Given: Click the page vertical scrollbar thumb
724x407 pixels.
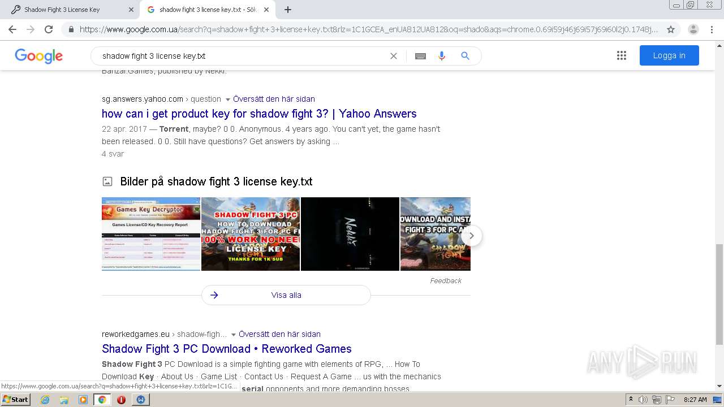Looking at the screenshot, I should coord(719,294).
